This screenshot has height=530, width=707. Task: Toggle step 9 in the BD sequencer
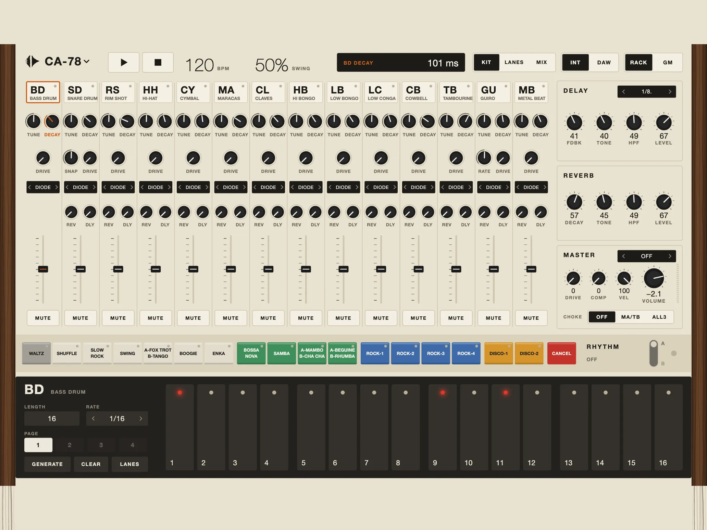[x=443, y=427]
